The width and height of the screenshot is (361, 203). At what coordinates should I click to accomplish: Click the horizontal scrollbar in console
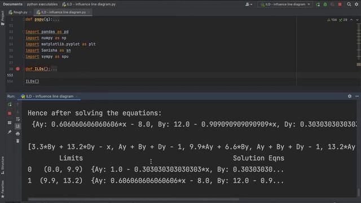134,199
